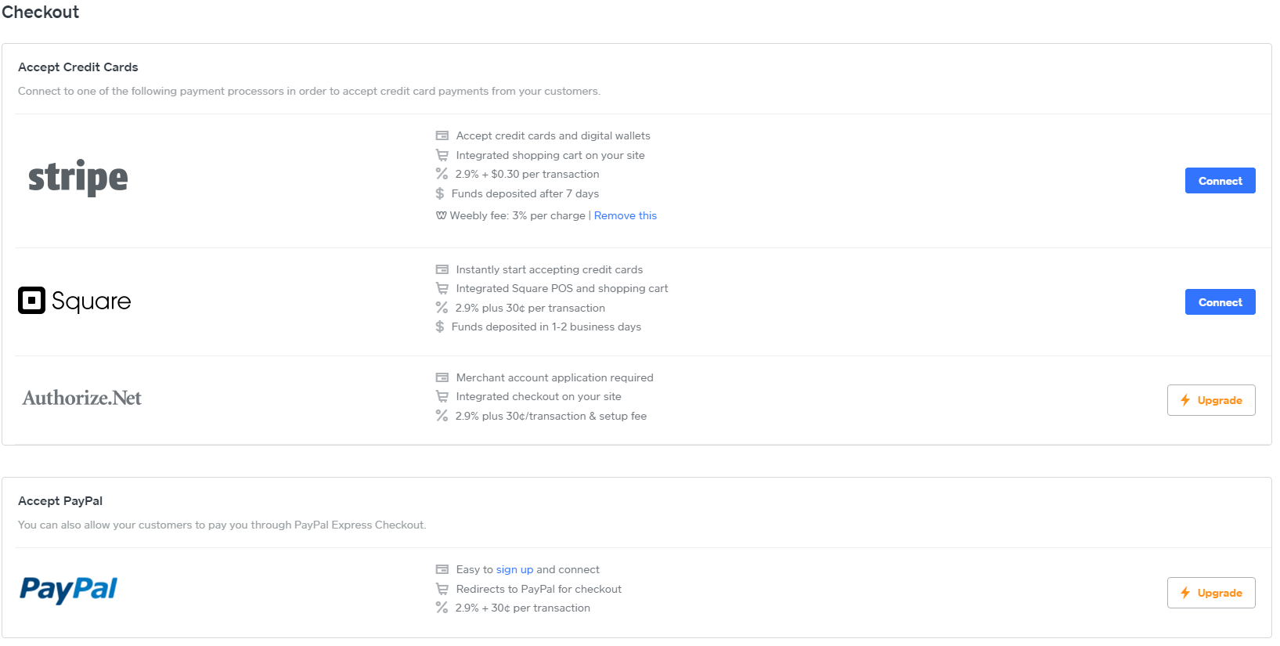Image resolution: width=1280 pixels, height=646 pixels.
Task: Click dollar icon beside 'Funds deposited after 7 days'
Action: click(440, 193)
